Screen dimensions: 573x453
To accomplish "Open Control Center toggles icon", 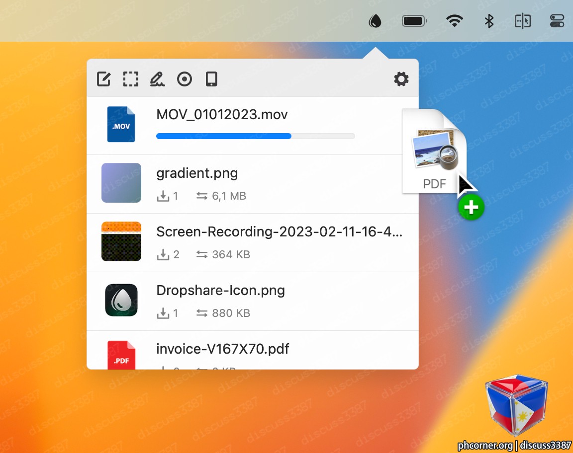I will pos(557,21).
